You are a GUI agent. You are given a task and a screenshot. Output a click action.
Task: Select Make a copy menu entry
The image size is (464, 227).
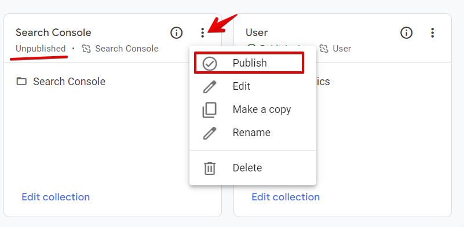point(253,109)
